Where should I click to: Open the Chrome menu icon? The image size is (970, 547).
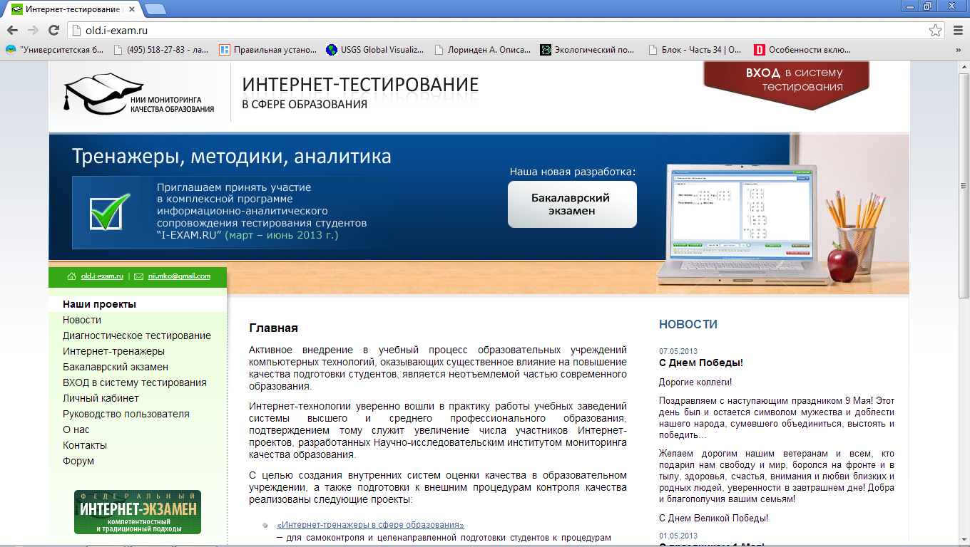click(x=958, y=30)
